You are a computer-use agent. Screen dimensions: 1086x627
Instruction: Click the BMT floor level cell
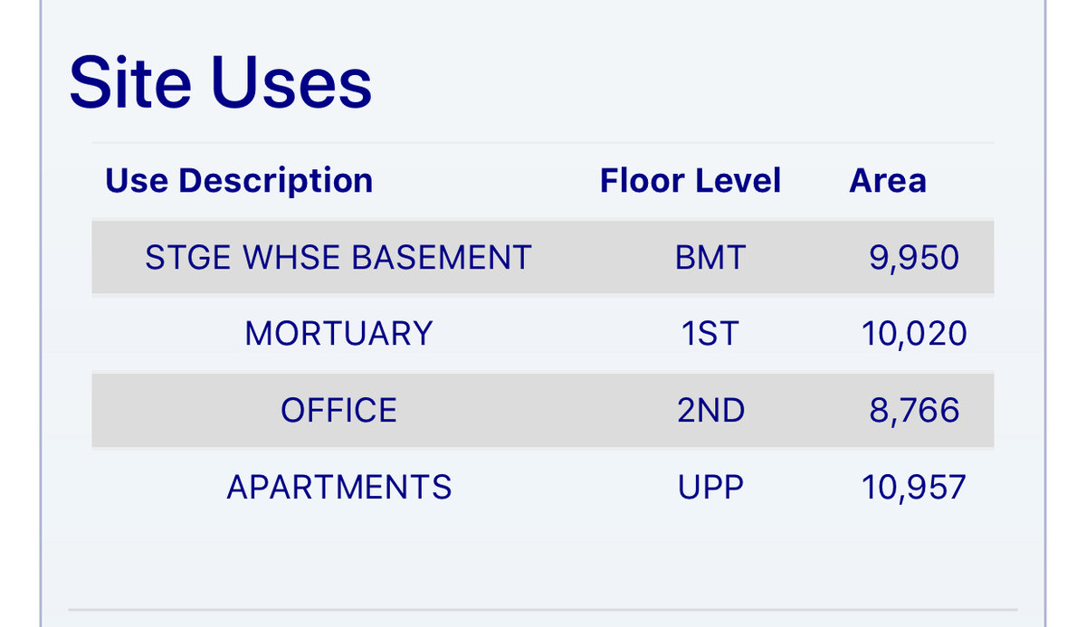coord(710,258)
